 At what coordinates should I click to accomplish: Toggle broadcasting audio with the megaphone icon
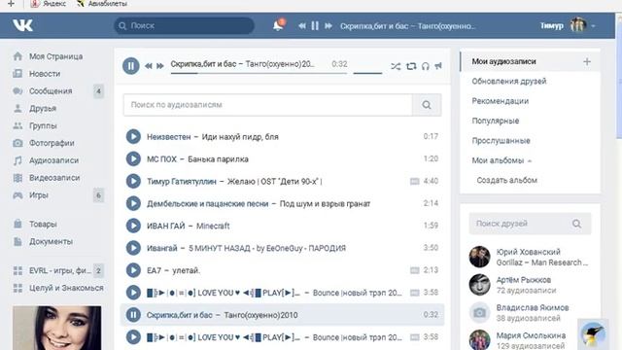point(438,66)
